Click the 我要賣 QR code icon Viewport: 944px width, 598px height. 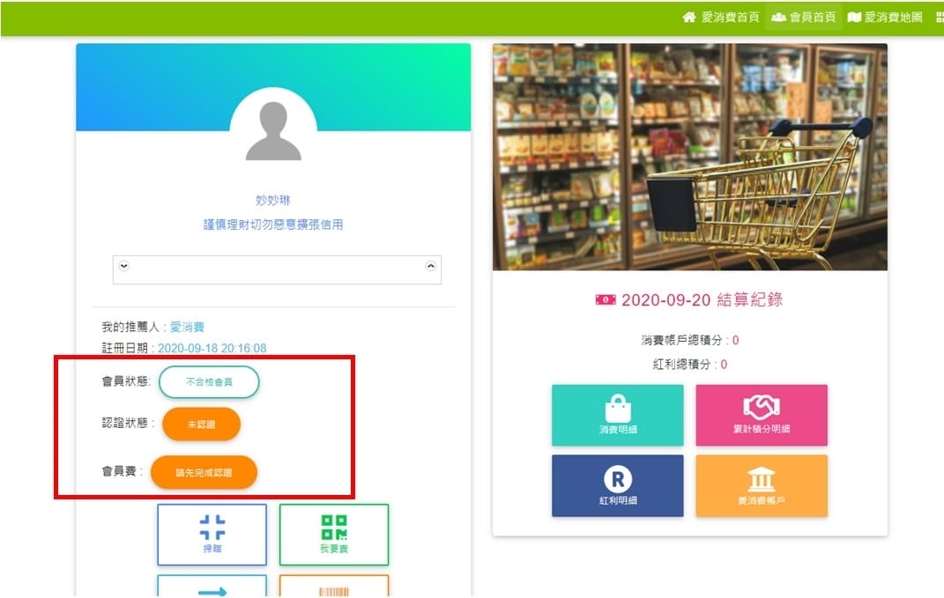(334, 534)
